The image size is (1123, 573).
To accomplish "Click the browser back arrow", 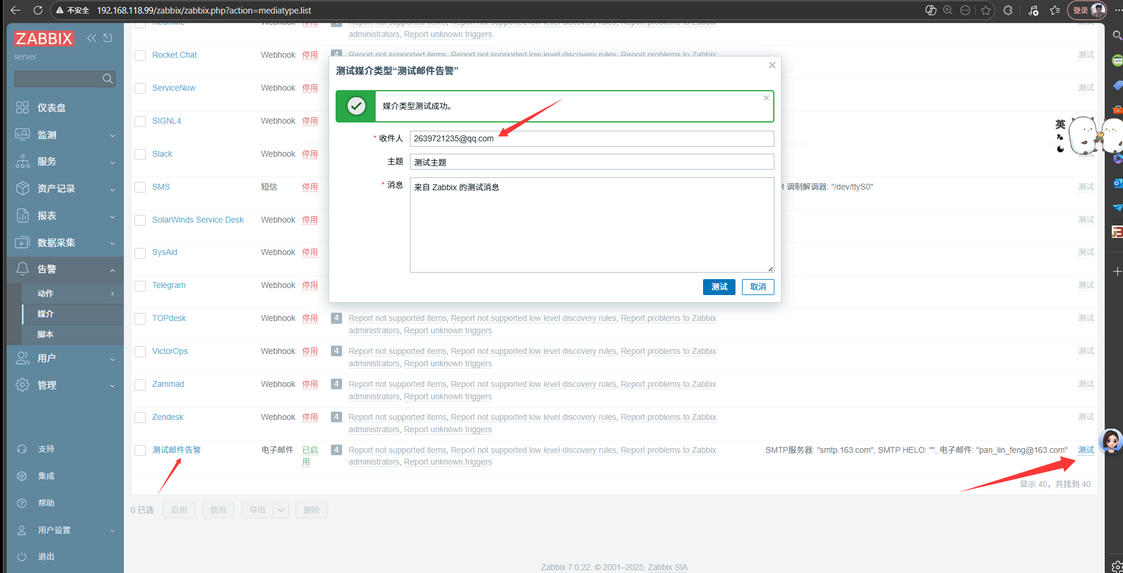I will tap(16, 10).
